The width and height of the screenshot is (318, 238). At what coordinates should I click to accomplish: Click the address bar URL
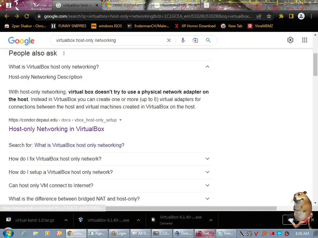click(x=148, y=16)
